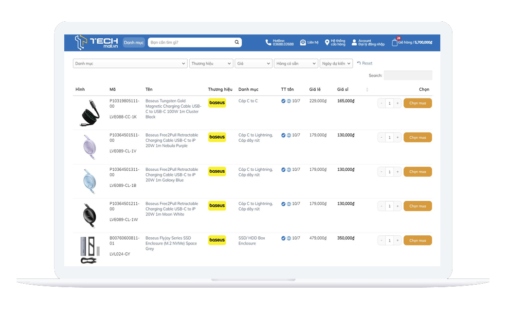The width and height of the screenshot is (506, 309).
Task: Open the Danh mục header menu button
Action: [134, 43]
